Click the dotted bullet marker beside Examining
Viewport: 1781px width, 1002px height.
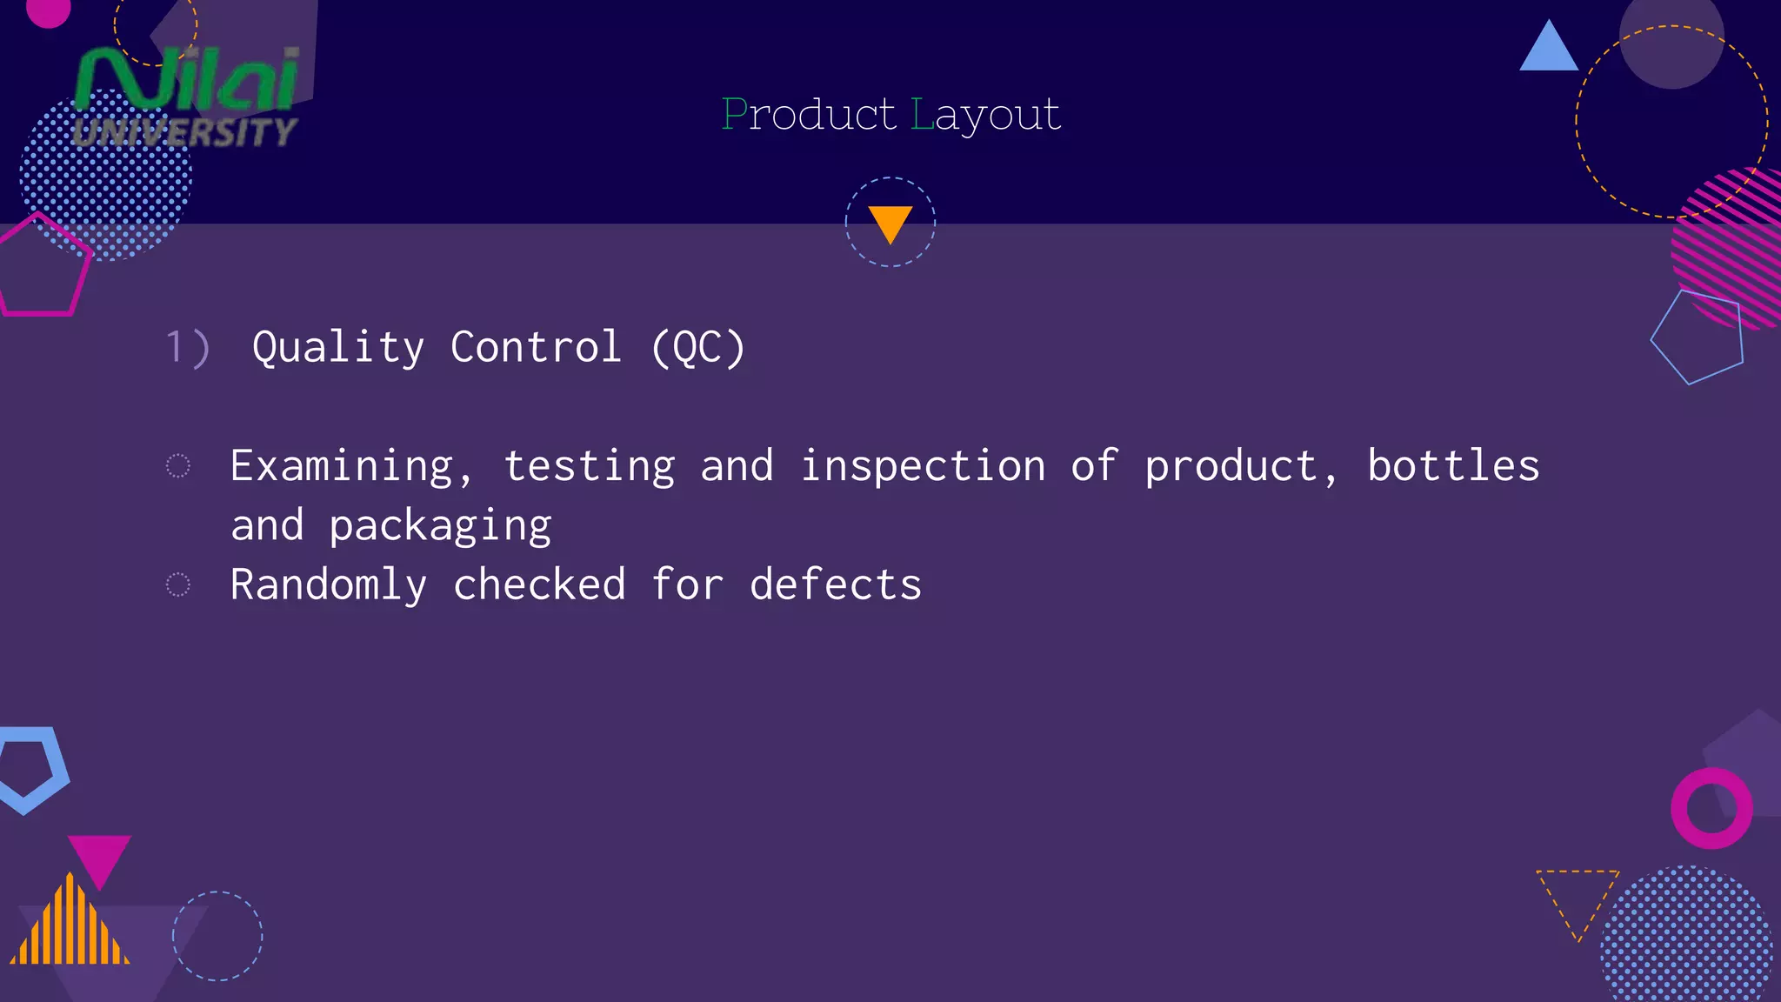177,466
